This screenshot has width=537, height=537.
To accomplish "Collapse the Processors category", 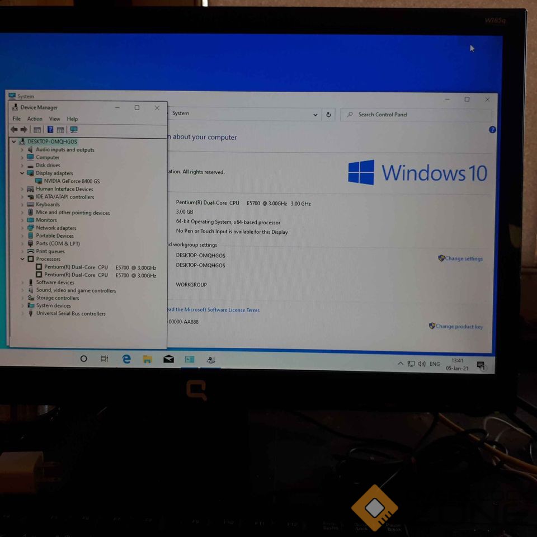I will click(22, 259).
